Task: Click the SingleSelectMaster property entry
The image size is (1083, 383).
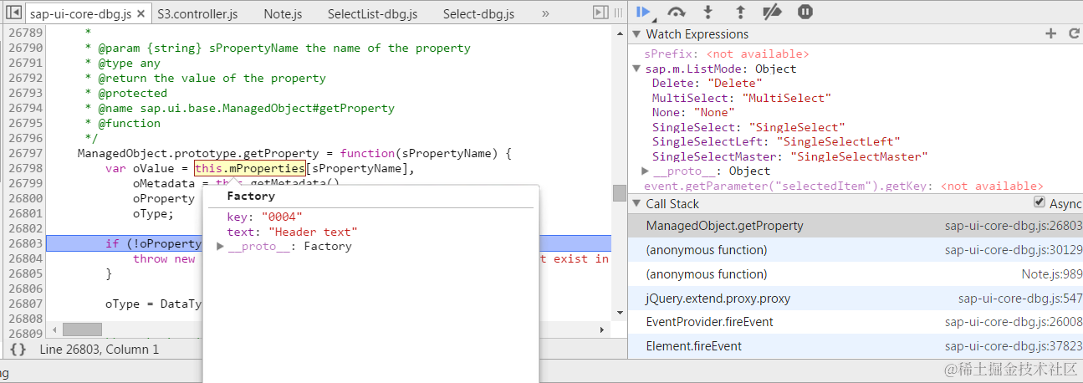Action: click(x=790, y=156)
